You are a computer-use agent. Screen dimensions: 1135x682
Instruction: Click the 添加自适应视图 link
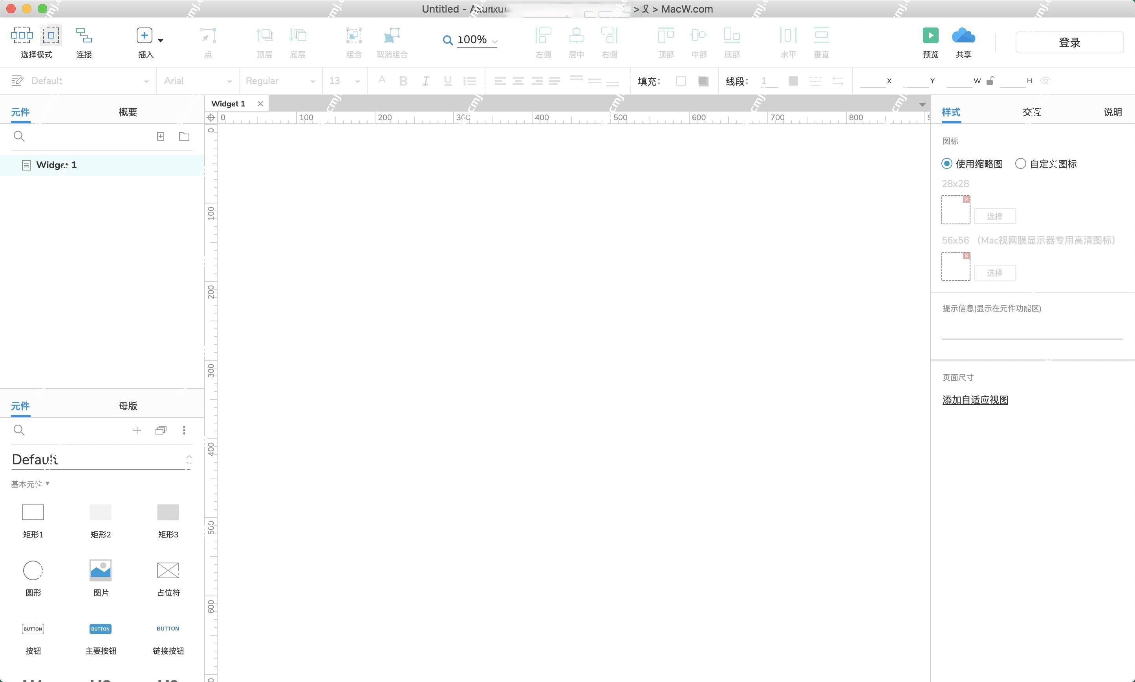point(975,400)
